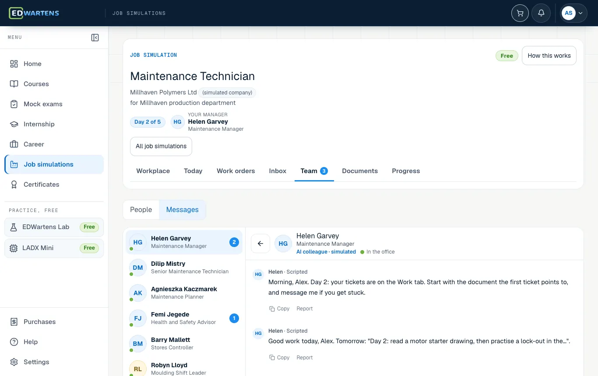Click All job simulations button
Image resolution: width=598 pixels, height=376 pixels.
click(x=161, y=146)
